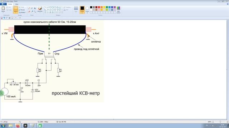
Task: Switch to the View ribbon tab
Action: point(17,4)
